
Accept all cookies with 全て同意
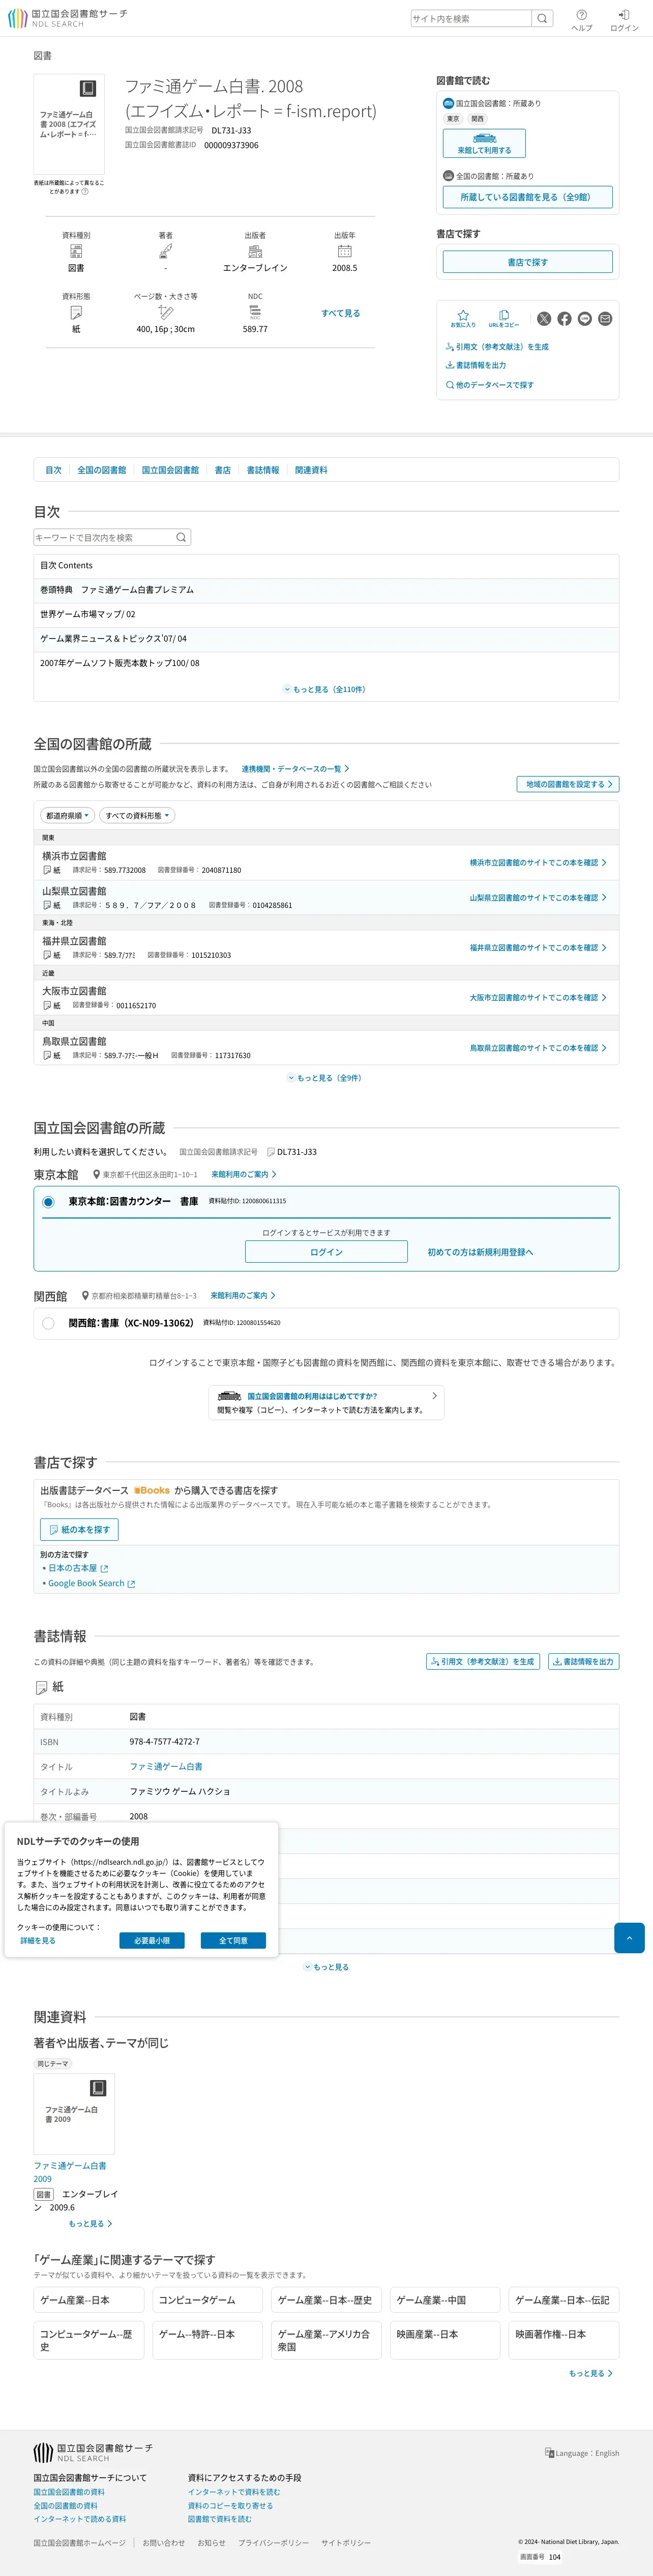coord(232,1940)
